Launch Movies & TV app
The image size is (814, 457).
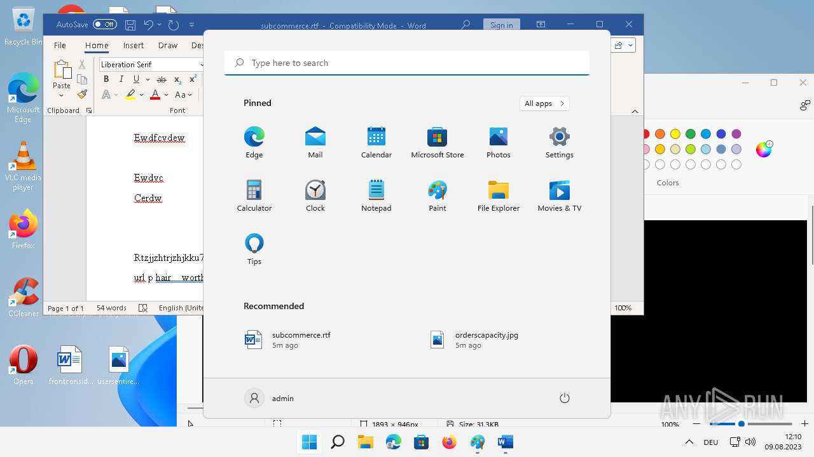[x=560, y=195]
